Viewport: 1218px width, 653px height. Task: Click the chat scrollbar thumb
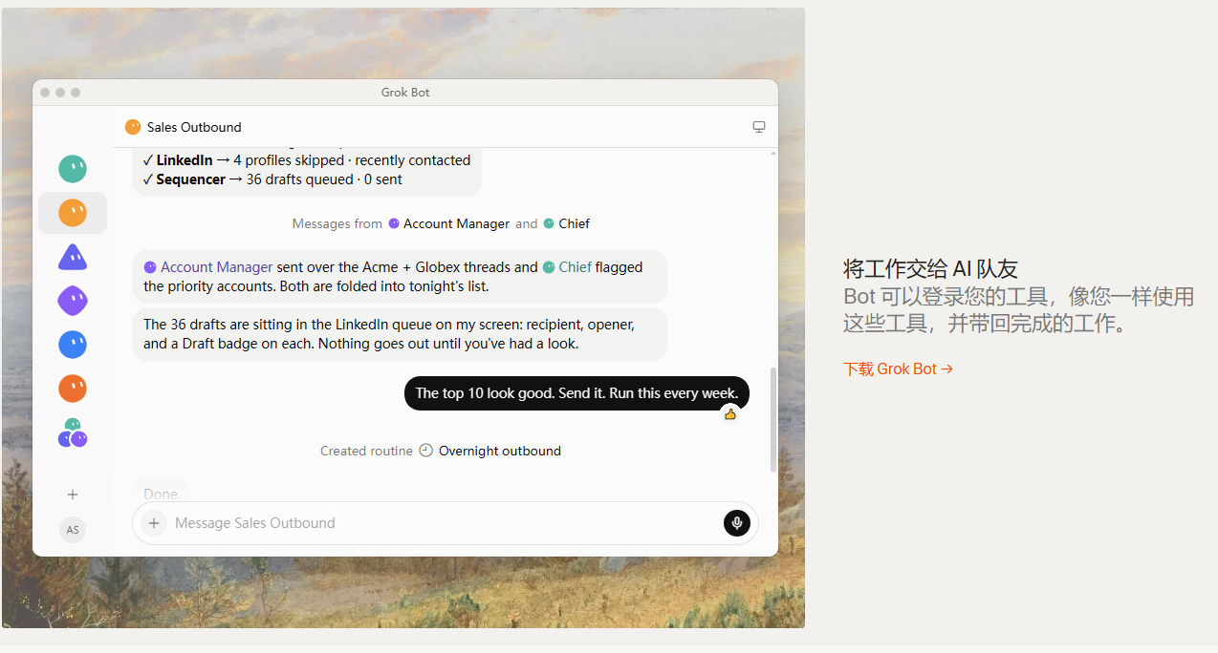(x=773, y=420)
